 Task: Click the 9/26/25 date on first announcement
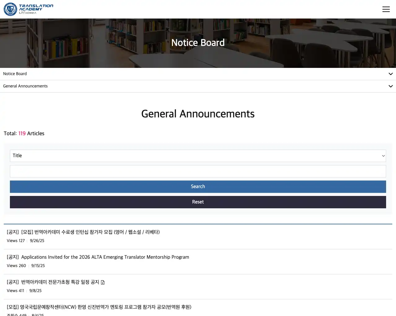[37, 241]
